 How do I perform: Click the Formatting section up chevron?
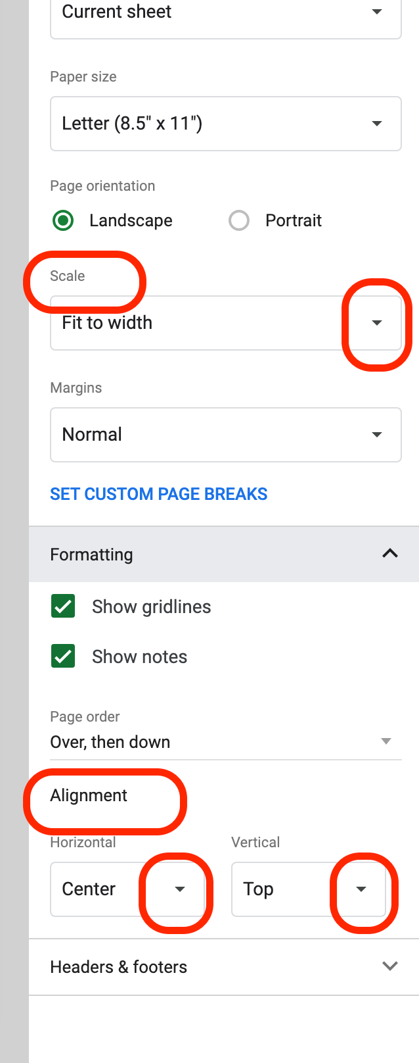click(x=390, y=553)
